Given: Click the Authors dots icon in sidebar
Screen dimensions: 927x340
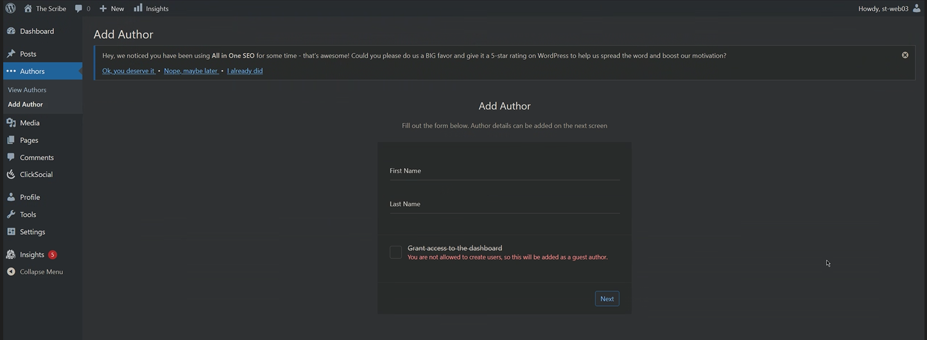Looking at the screenshot, I should click(11, 71).
